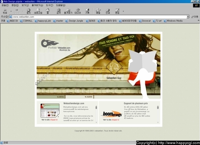Click the flaming eye Portfolio logo
Viewport: 200px width, 145px height.
point(50,43)
